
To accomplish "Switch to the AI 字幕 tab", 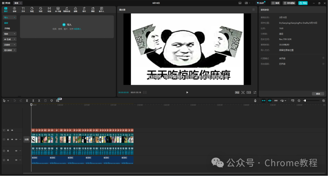I will pyautogui.click(x=58, y=9).
